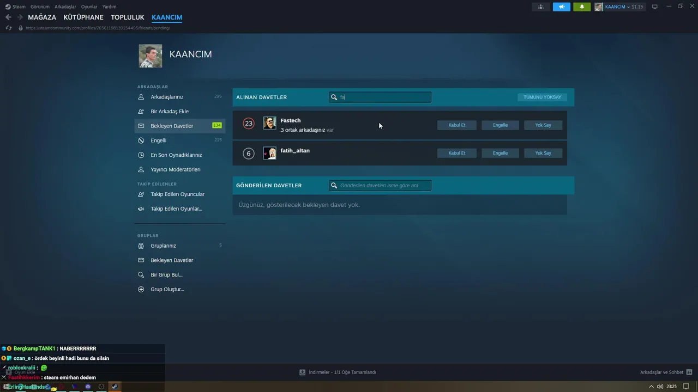The image size is (698, 392).
Task: Open Bekleyen Davetler under Arkadaşlar
Action: click(179, 126)
